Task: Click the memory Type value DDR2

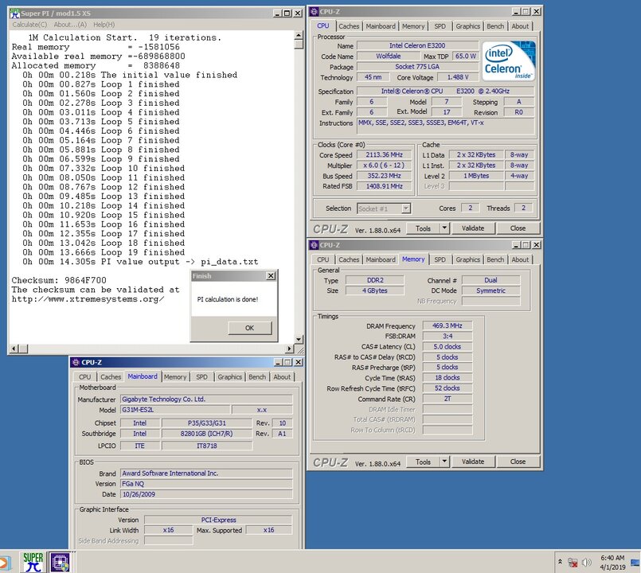Action: click(375, 280)
